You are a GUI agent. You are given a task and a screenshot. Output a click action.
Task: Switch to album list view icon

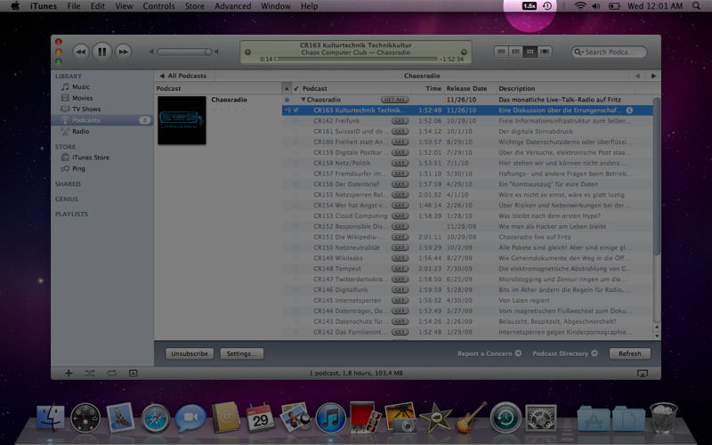(516, 52)
